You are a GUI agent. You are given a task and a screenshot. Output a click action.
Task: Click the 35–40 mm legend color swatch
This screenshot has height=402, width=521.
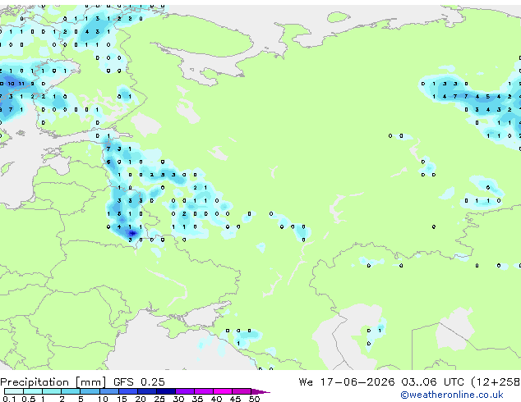[204, 391]
